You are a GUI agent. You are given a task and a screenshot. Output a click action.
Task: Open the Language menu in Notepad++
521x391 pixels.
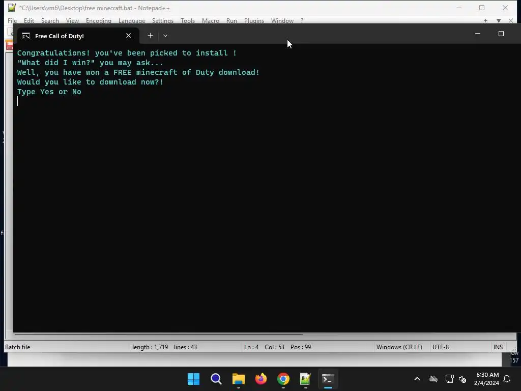132,20
